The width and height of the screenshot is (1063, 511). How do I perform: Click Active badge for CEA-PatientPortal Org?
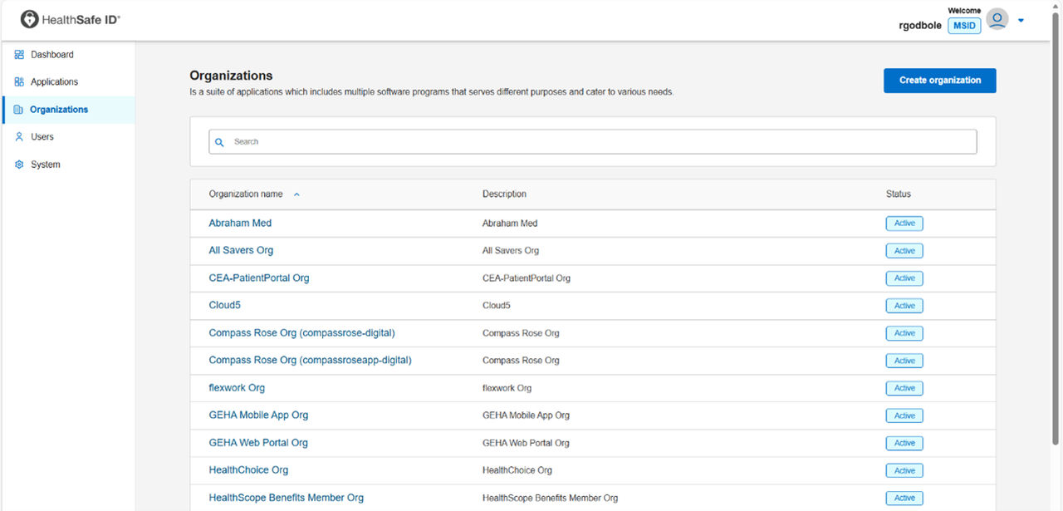pyautogui.click(x=904, y=278)
